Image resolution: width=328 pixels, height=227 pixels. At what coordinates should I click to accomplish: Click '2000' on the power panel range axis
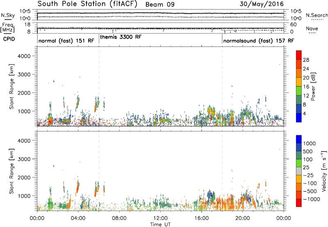pos(24,93)
